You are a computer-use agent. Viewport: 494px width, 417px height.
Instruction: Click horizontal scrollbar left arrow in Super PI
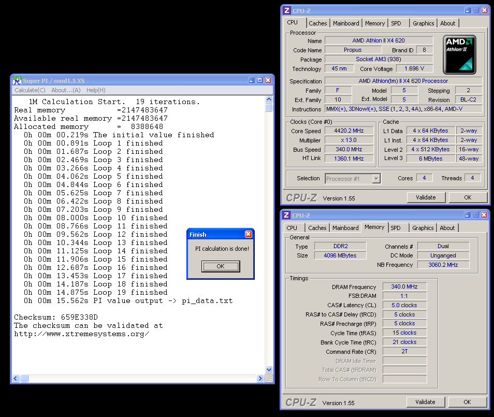[x=16, y=379]
